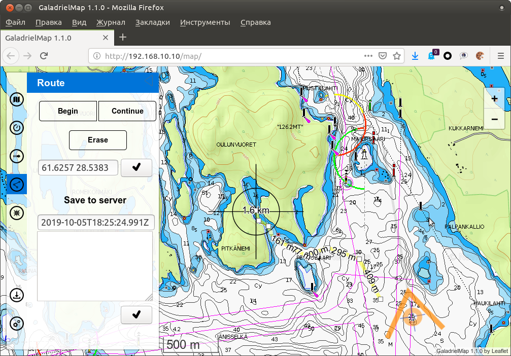Open the Leaflet attribution link
Screen dimensions: 511x356
coord(500,351)
